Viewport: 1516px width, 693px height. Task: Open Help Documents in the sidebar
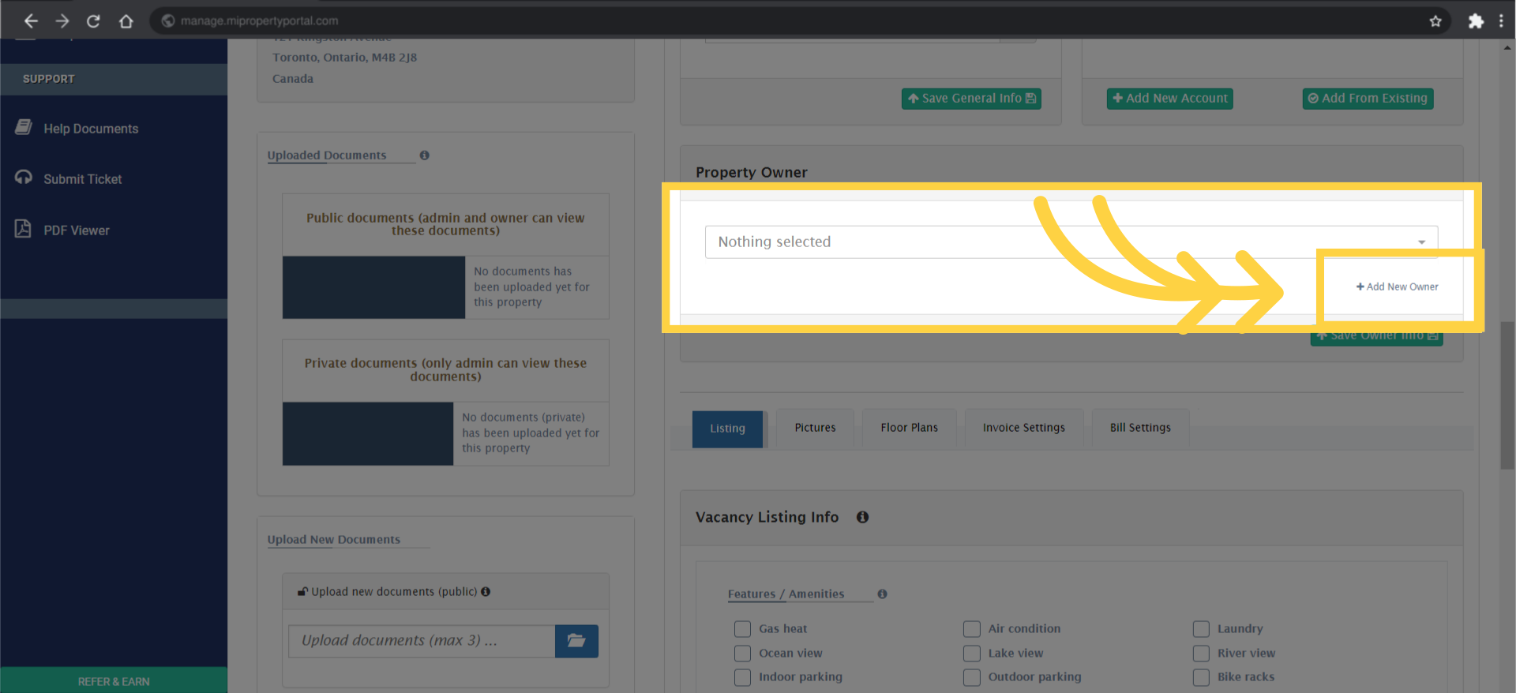click(x=91, y=129)
